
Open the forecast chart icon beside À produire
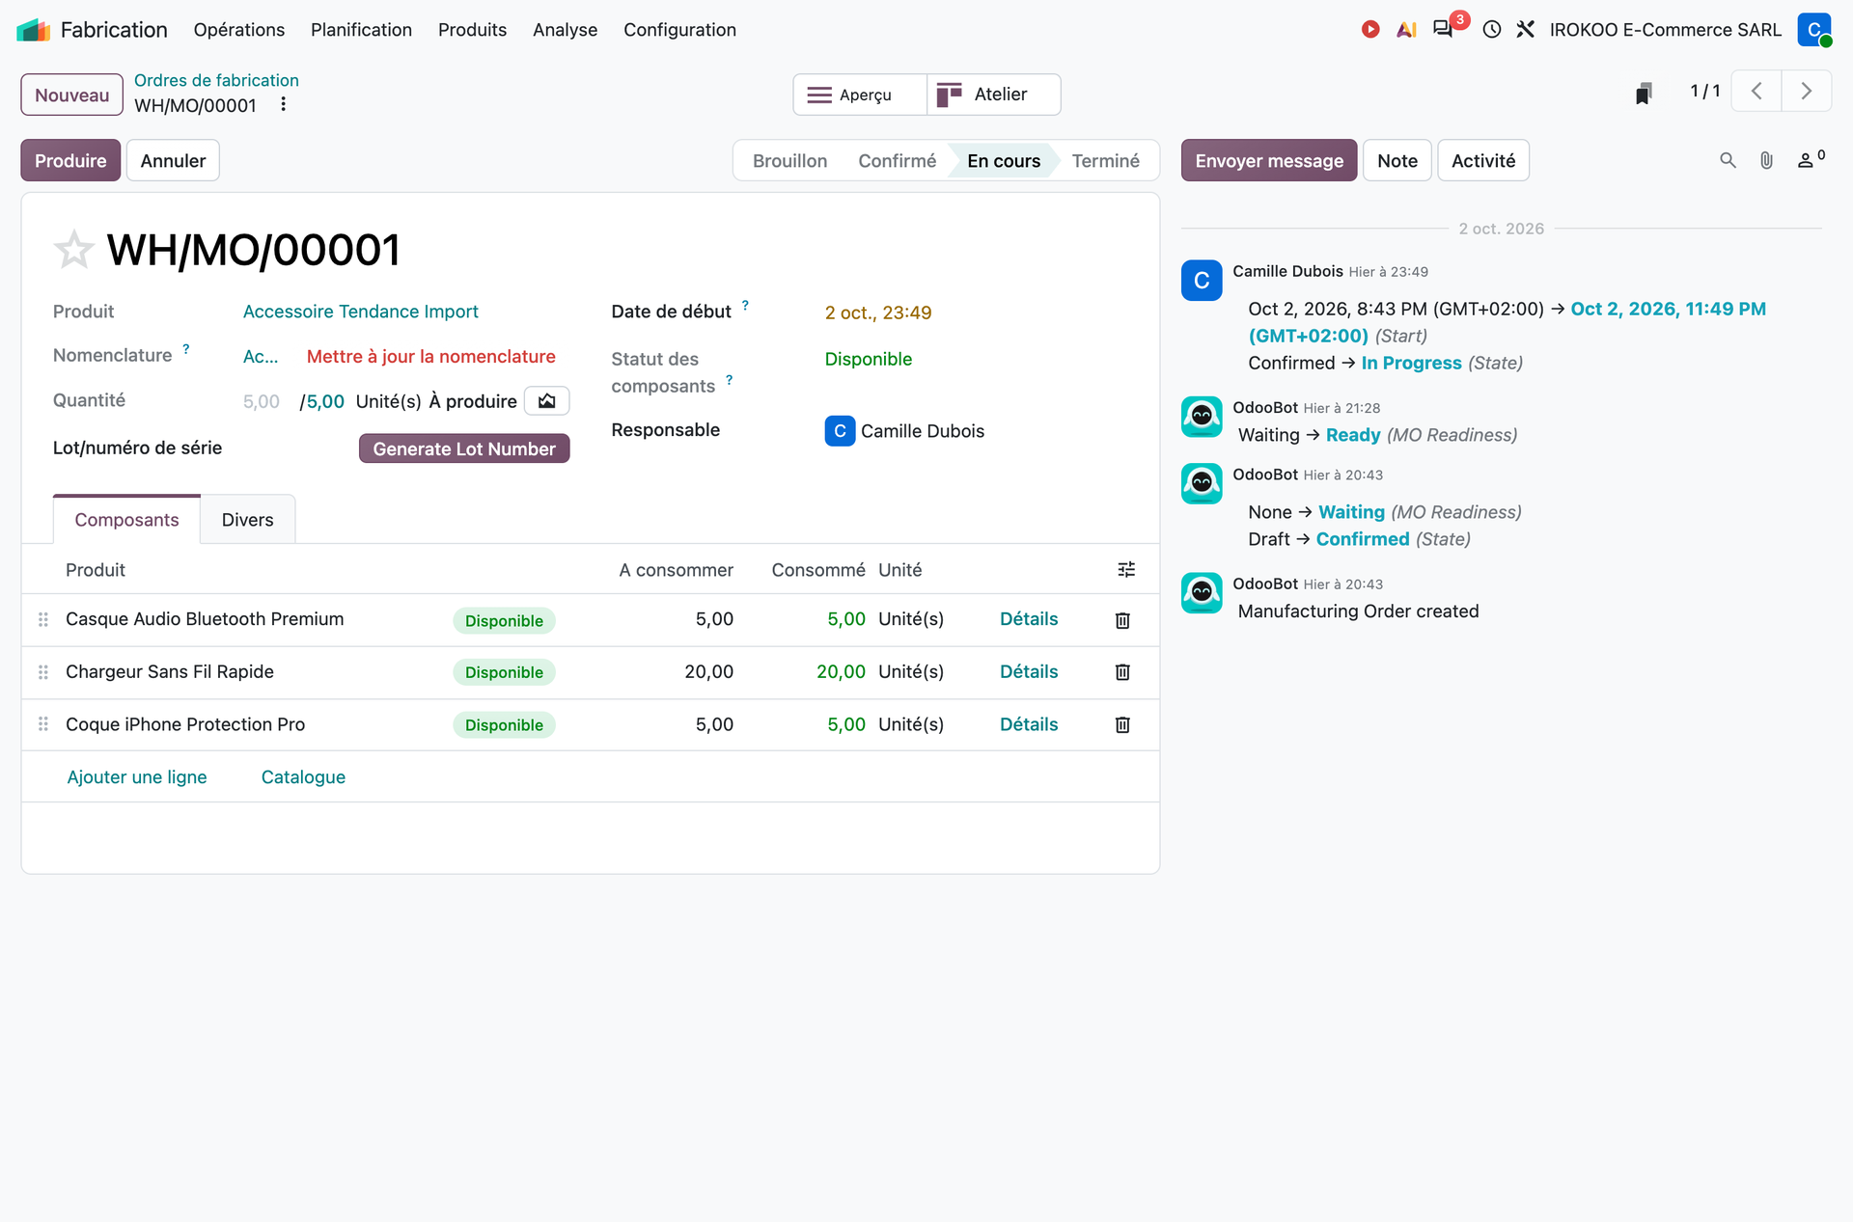pos(547,401)
